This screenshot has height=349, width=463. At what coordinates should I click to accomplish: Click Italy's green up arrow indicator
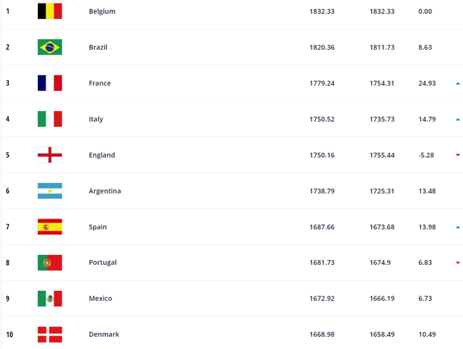point(457,119)
